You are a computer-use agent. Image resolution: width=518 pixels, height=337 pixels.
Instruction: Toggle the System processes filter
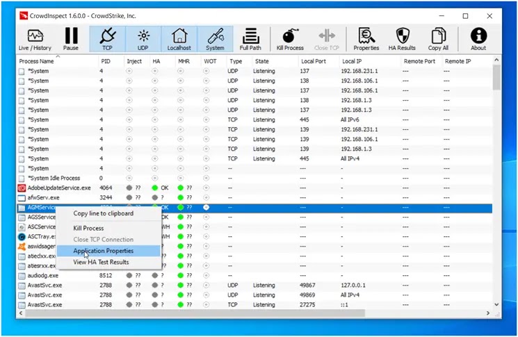(215, 40)
